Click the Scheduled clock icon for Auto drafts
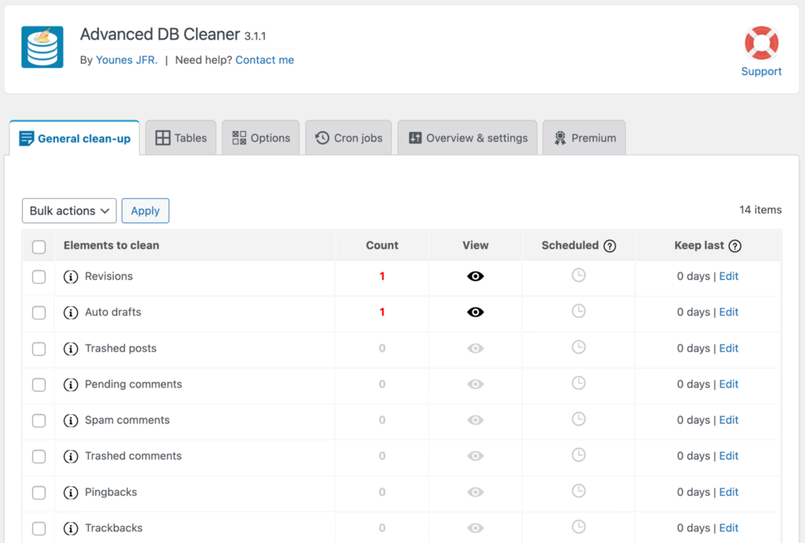 [579, 312]
